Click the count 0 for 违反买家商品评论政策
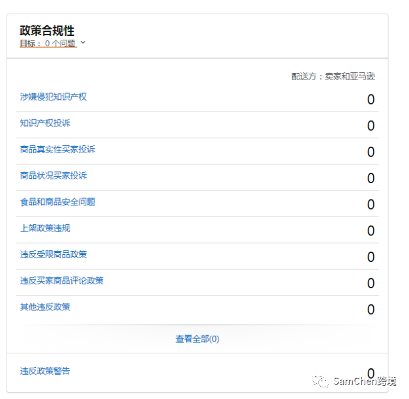This screenshot has width=409, height=399. tap(371, 283)
